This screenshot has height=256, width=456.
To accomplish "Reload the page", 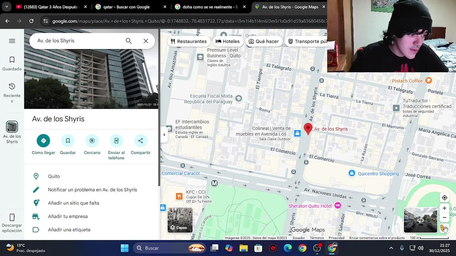I will click(31, 21).
